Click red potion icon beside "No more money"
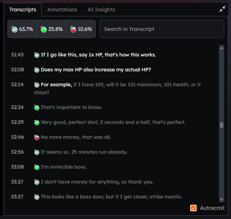This screenshot has height=219, width=231. [37, 137]
